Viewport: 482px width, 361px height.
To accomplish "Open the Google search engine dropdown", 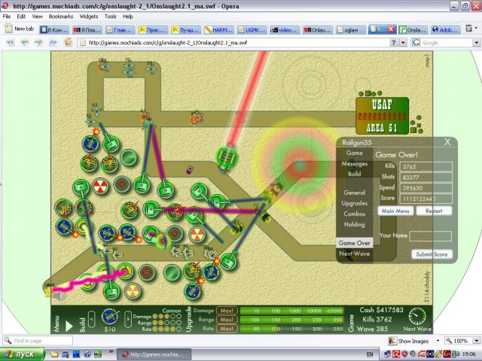I will pos(476,42).
